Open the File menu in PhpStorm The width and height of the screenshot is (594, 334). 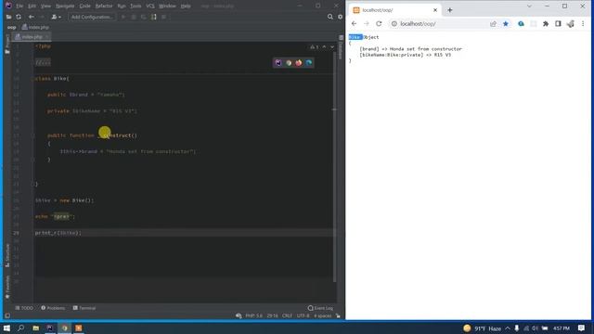[19, 6]
